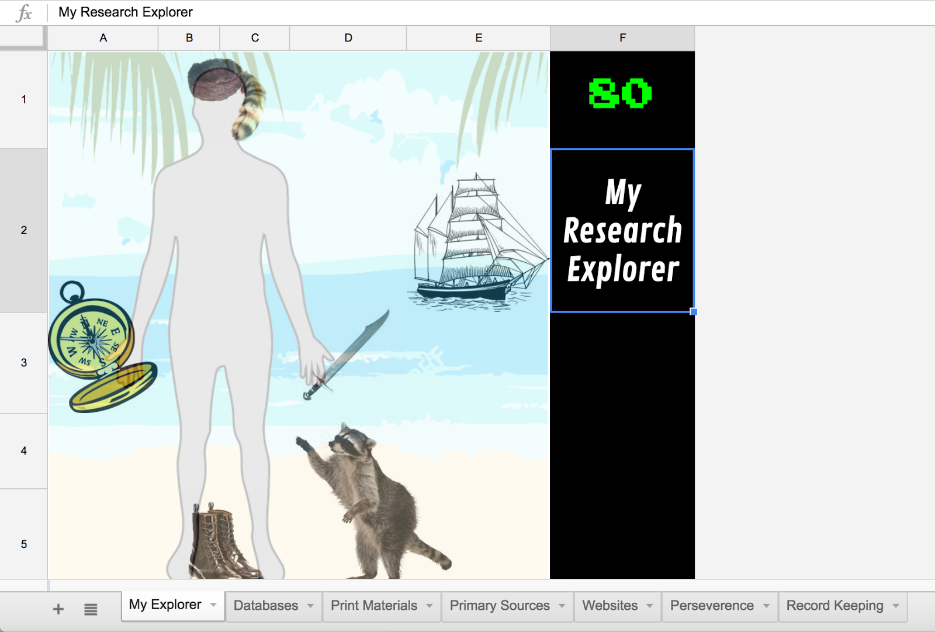Viewport: 935px width, 632px height.
Task: Click the add sheet plus icon
Action: (58, 609)
